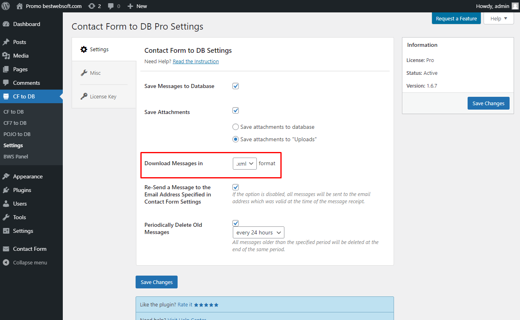Click the Contact Form to DB Settings heading

point(188,50)
